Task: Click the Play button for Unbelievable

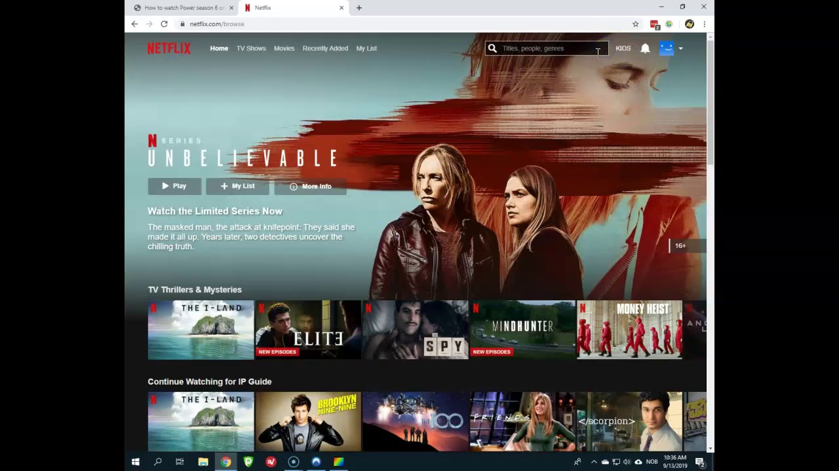Action: point(174,186)
